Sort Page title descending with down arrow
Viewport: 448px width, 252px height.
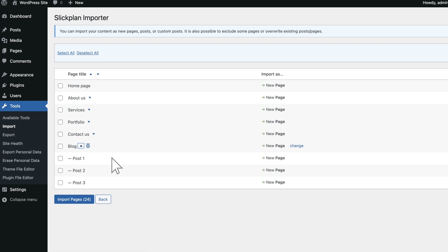tap(98, 74)
